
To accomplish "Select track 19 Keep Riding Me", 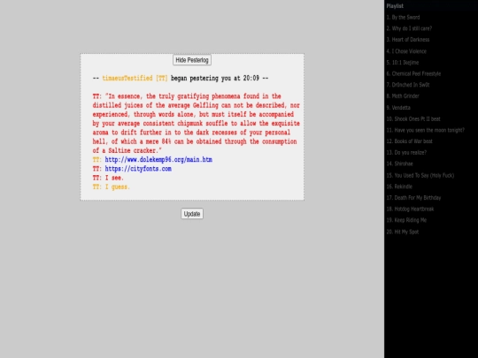I will pyautogui.click(x=406, y=220).
